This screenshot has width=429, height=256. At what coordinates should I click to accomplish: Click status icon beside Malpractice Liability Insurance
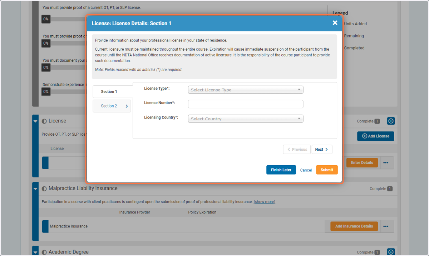(x=44, y=189)
